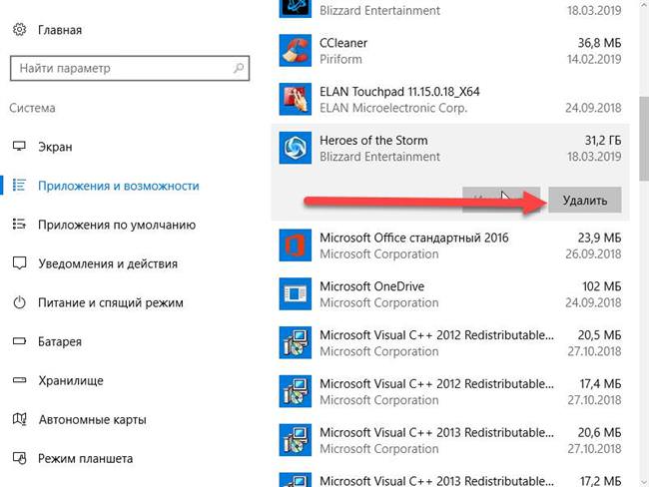Select Visual C++ 2013 Redistributable 17,2 МБ row
This screenshot has height=487, width=649.
click(x=450, y=476)
